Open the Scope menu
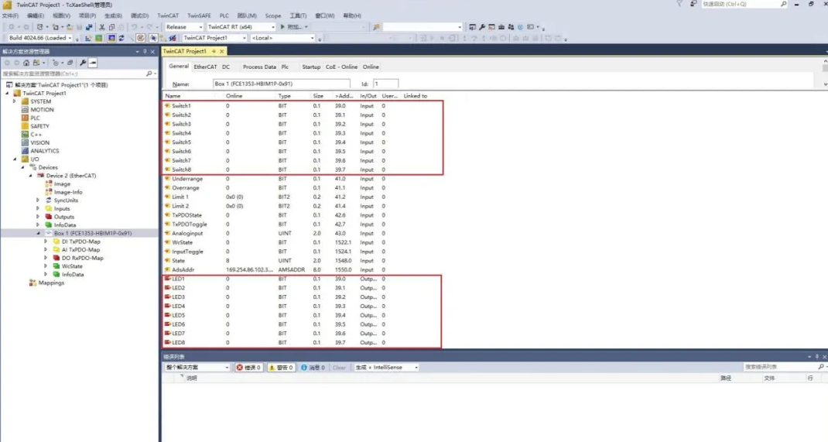The image size is (828, 442). (273, 15)
